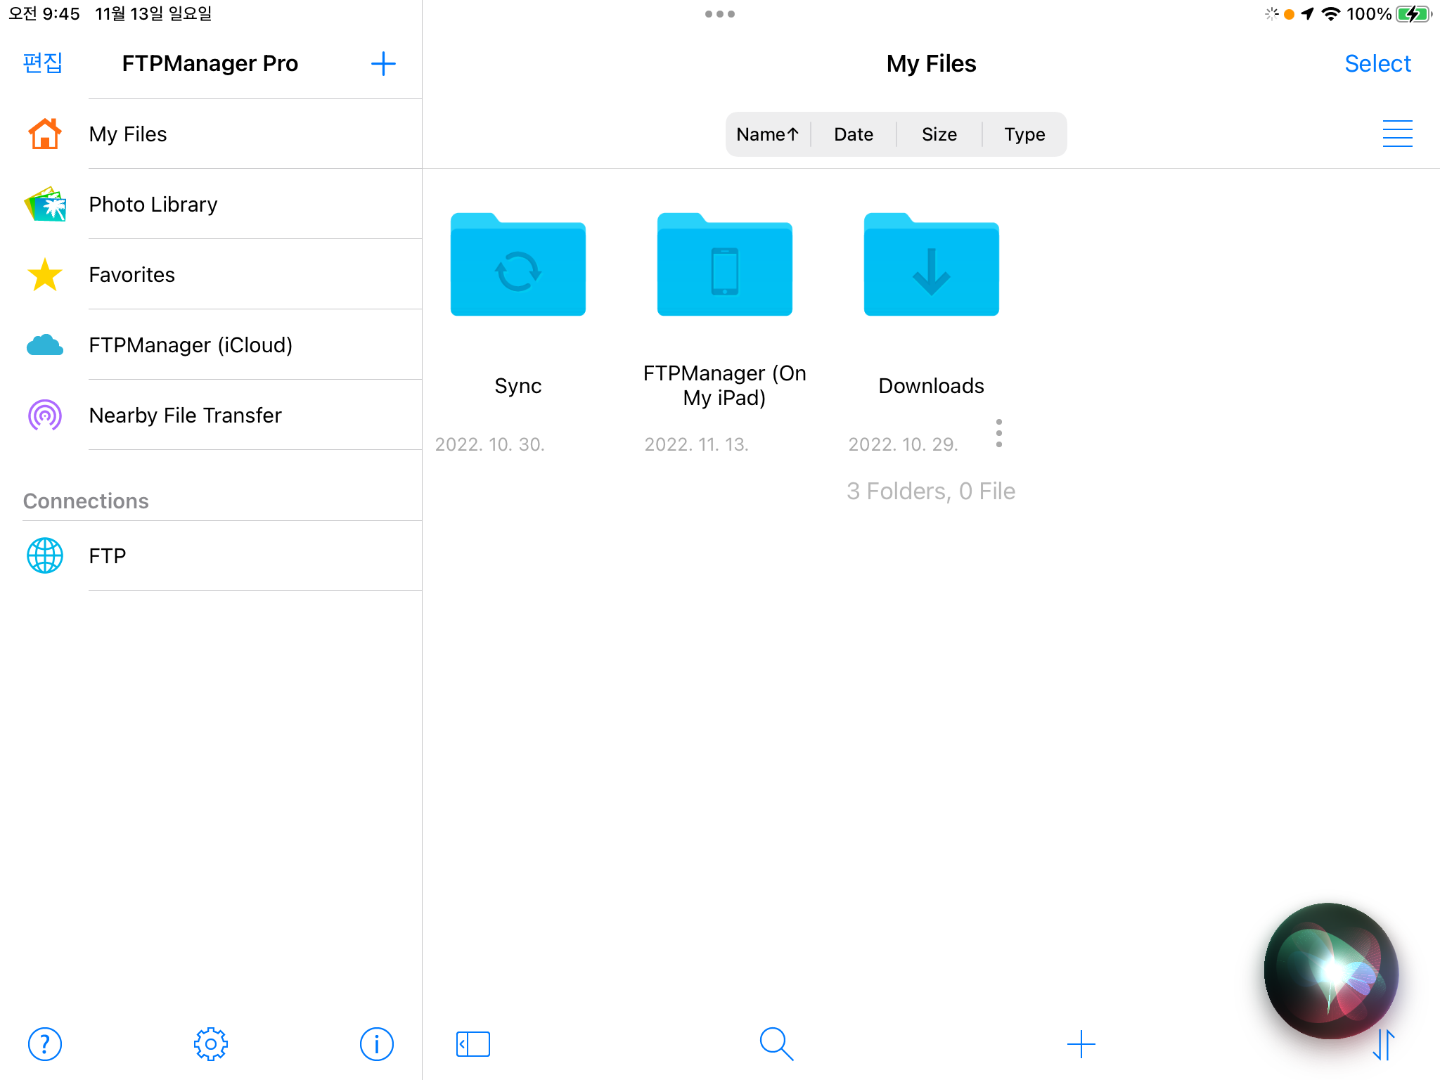This screenshot has width=1440, height=1080.
Task: Open the search magnifier icon
Action: pyautogui.click(x=776, y=1044)
